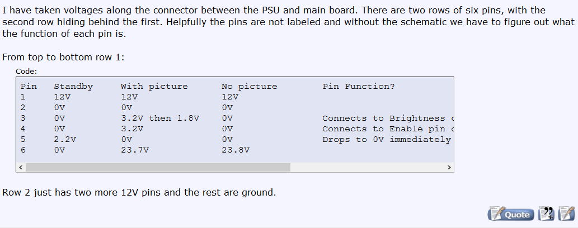Click the "Standby" column header text

[73, 87]
